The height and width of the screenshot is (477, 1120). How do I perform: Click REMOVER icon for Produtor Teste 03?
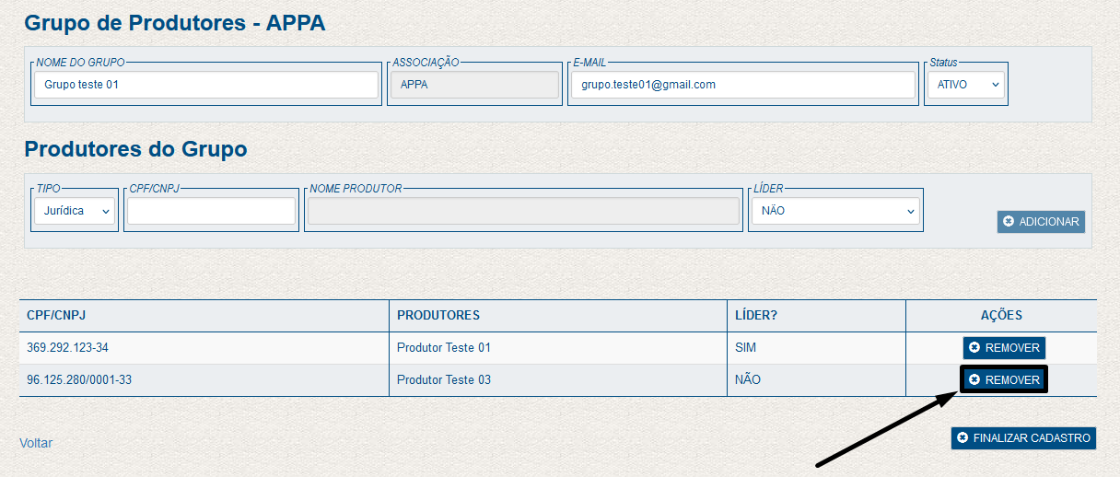[974, 380]
